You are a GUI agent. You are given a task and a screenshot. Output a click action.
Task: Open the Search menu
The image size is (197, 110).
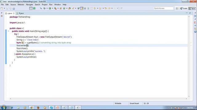tap(37, 5)
